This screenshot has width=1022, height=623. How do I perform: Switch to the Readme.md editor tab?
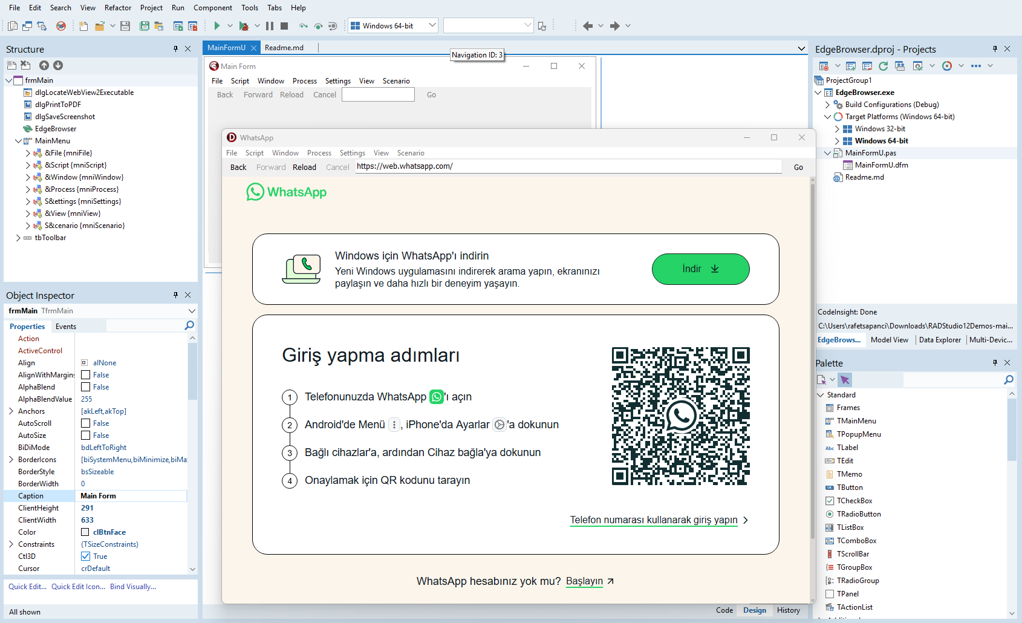point(284,48)
